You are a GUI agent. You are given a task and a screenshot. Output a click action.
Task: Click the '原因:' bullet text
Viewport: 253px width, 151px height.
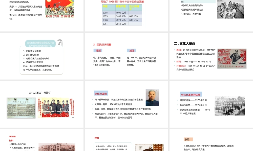coord(196,54)
